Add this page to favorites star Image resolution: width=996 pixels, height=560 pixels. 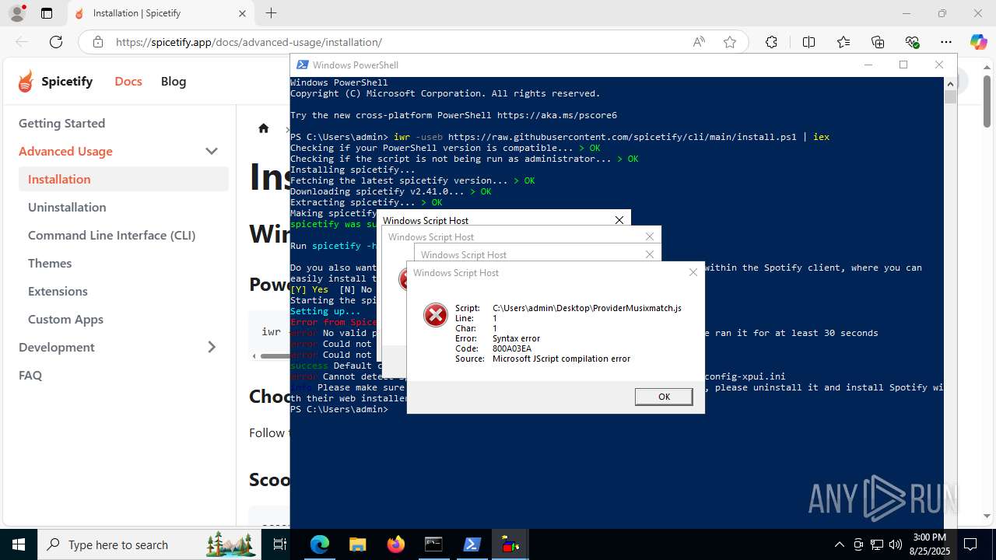(x=730, y=42)
